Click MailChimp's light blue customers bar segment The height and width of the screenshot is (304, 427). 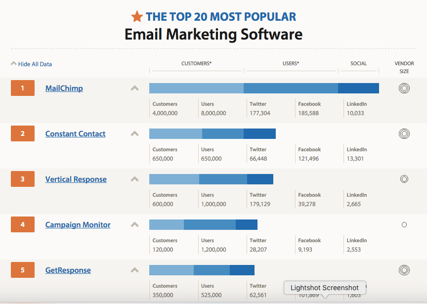click(x=196, y=88)
